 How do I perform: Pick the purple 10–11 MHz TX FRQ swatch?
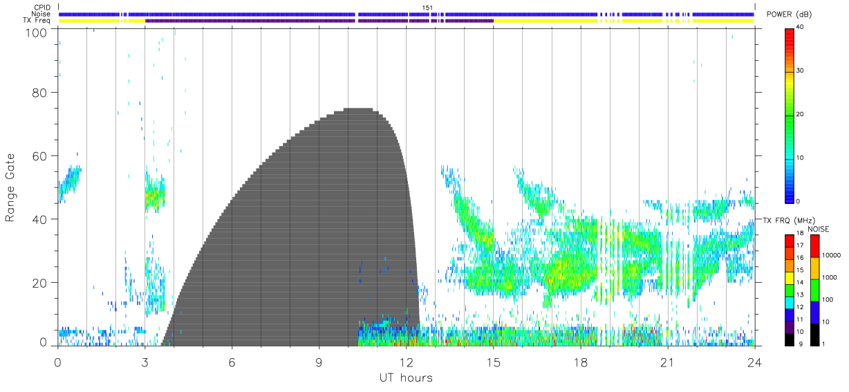(x=789, y=326)
